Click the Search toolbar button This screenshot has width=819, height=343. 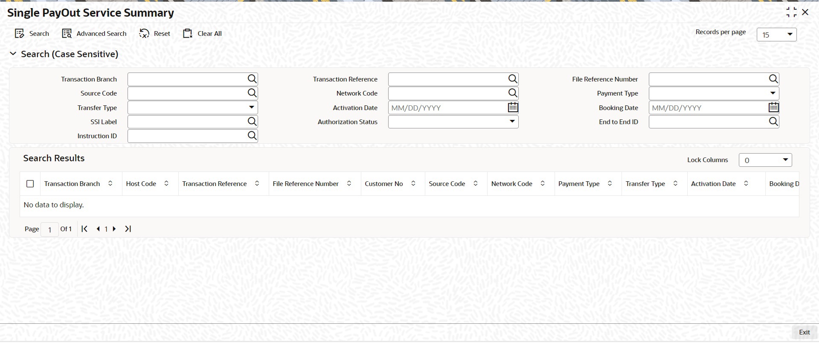click(x=32, y=34)
